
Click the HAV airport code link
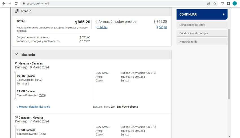coord(39,80)
